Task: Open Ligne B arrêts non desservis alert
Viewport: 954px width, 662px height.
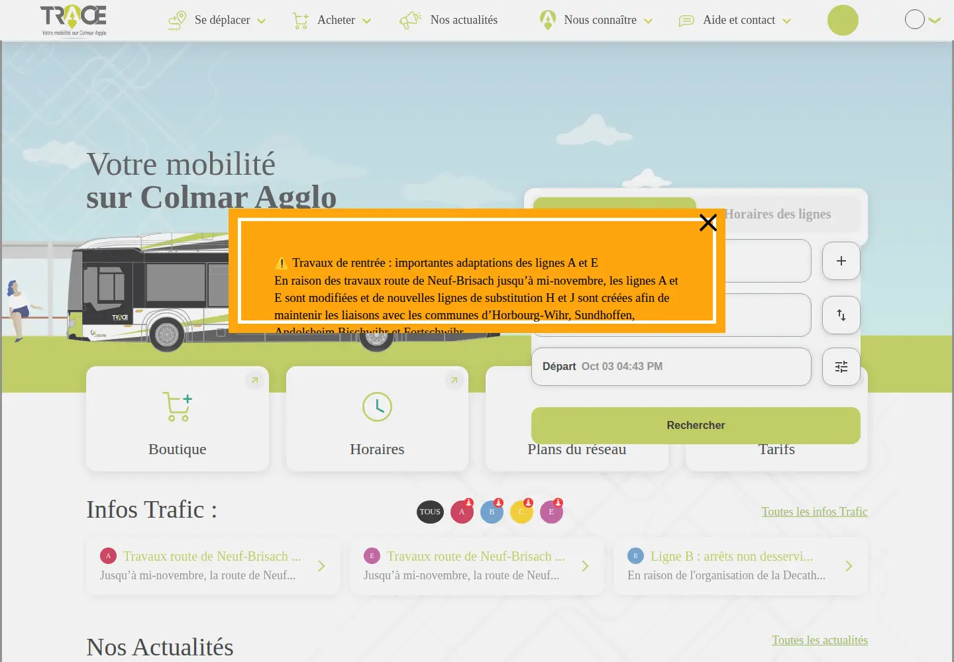Action: point(741,566)
